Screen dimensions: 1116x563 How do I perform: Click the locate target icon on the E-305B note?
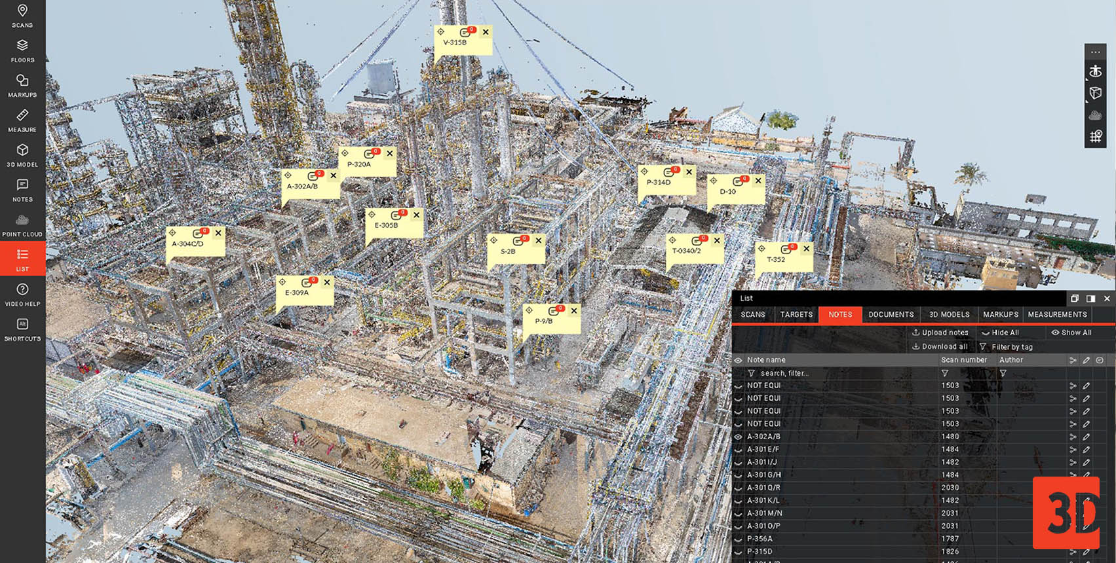point(372,215)
